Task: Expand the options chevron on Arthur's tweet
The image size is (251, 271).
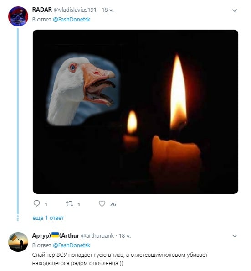Action: pyautogui.click(x=235, y=236)
